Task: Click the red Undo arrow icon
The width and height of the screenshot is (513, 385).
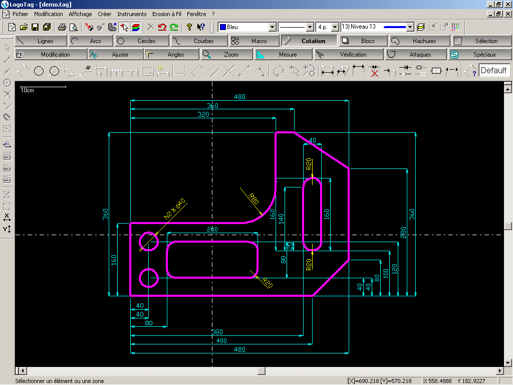Action: pos(162,27)
